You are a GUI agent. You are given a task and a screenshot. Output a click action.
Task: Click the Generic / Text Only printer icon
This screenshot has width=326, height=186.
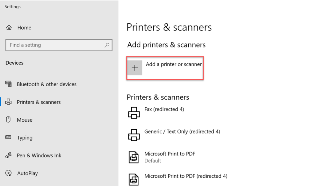tap(134, 135)
